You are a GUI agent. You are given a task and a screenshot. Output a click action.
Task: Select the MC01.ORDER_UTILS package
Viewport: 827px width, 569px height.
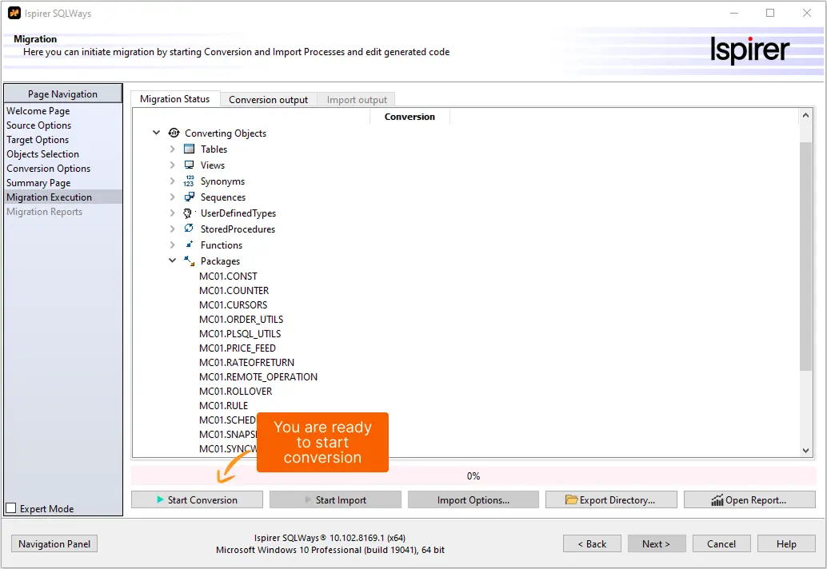click(241, 320)
